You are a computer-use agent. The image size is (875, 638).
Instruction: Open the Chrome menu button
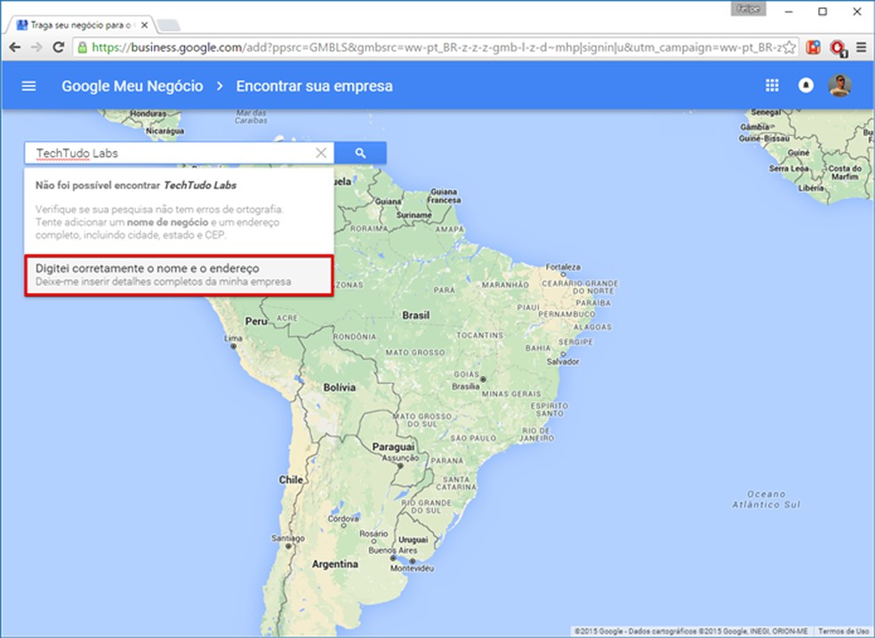(861, 47)
